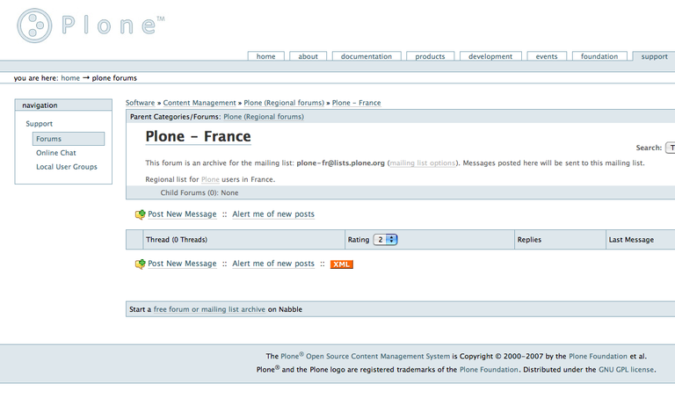Open the Rating dropdown

click(385, 240)
